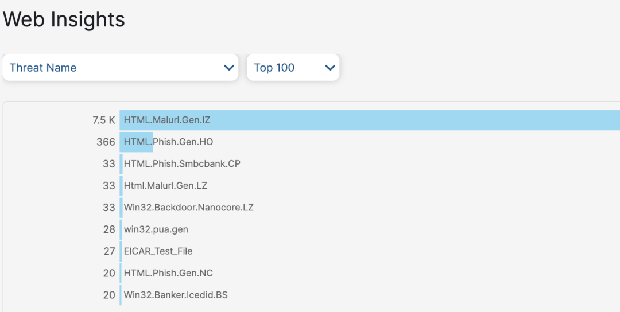Screen dimensions: 620x312
Task: Select the EICAR_Test_File entry
Action: coord(158,251)
